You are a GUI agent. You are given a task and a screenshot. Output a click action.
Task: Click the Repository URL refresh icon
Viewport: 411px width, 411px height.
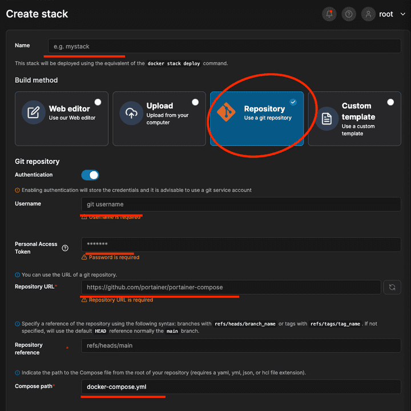[x=392, y=287]
